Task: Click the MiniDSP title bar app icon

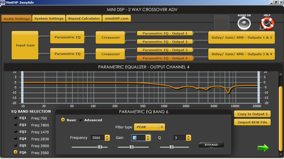Action: point(2,2)
